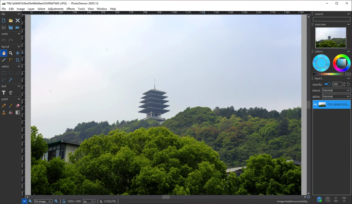Open the Adjustments menu
The image size is (352, 204).
pyautogui.click(x=56, y=9)
